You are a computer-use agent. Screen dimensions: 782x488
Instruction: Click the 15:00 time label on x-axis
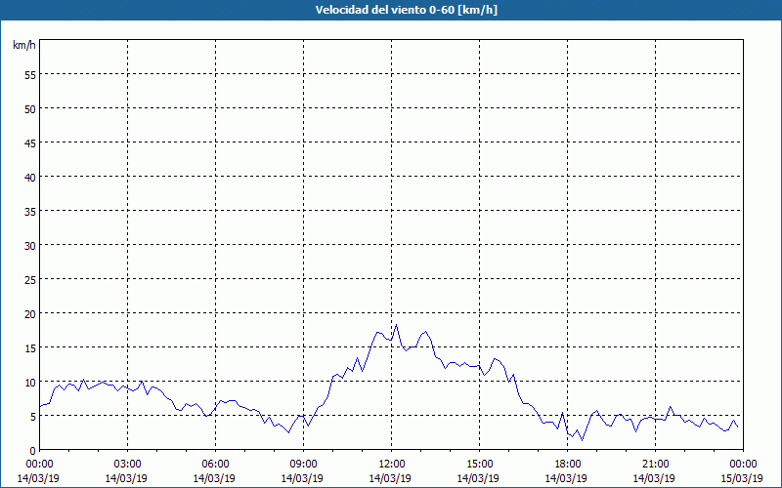pos(479,465)
